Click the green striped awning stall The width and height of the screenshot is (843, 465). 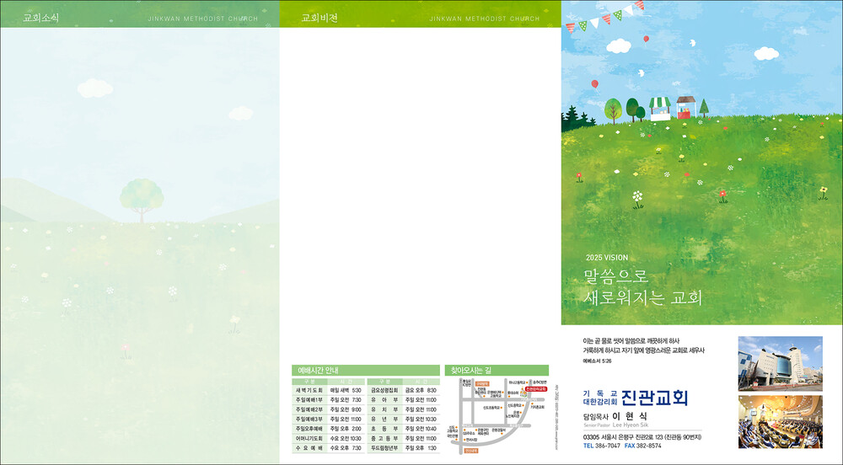659,107
